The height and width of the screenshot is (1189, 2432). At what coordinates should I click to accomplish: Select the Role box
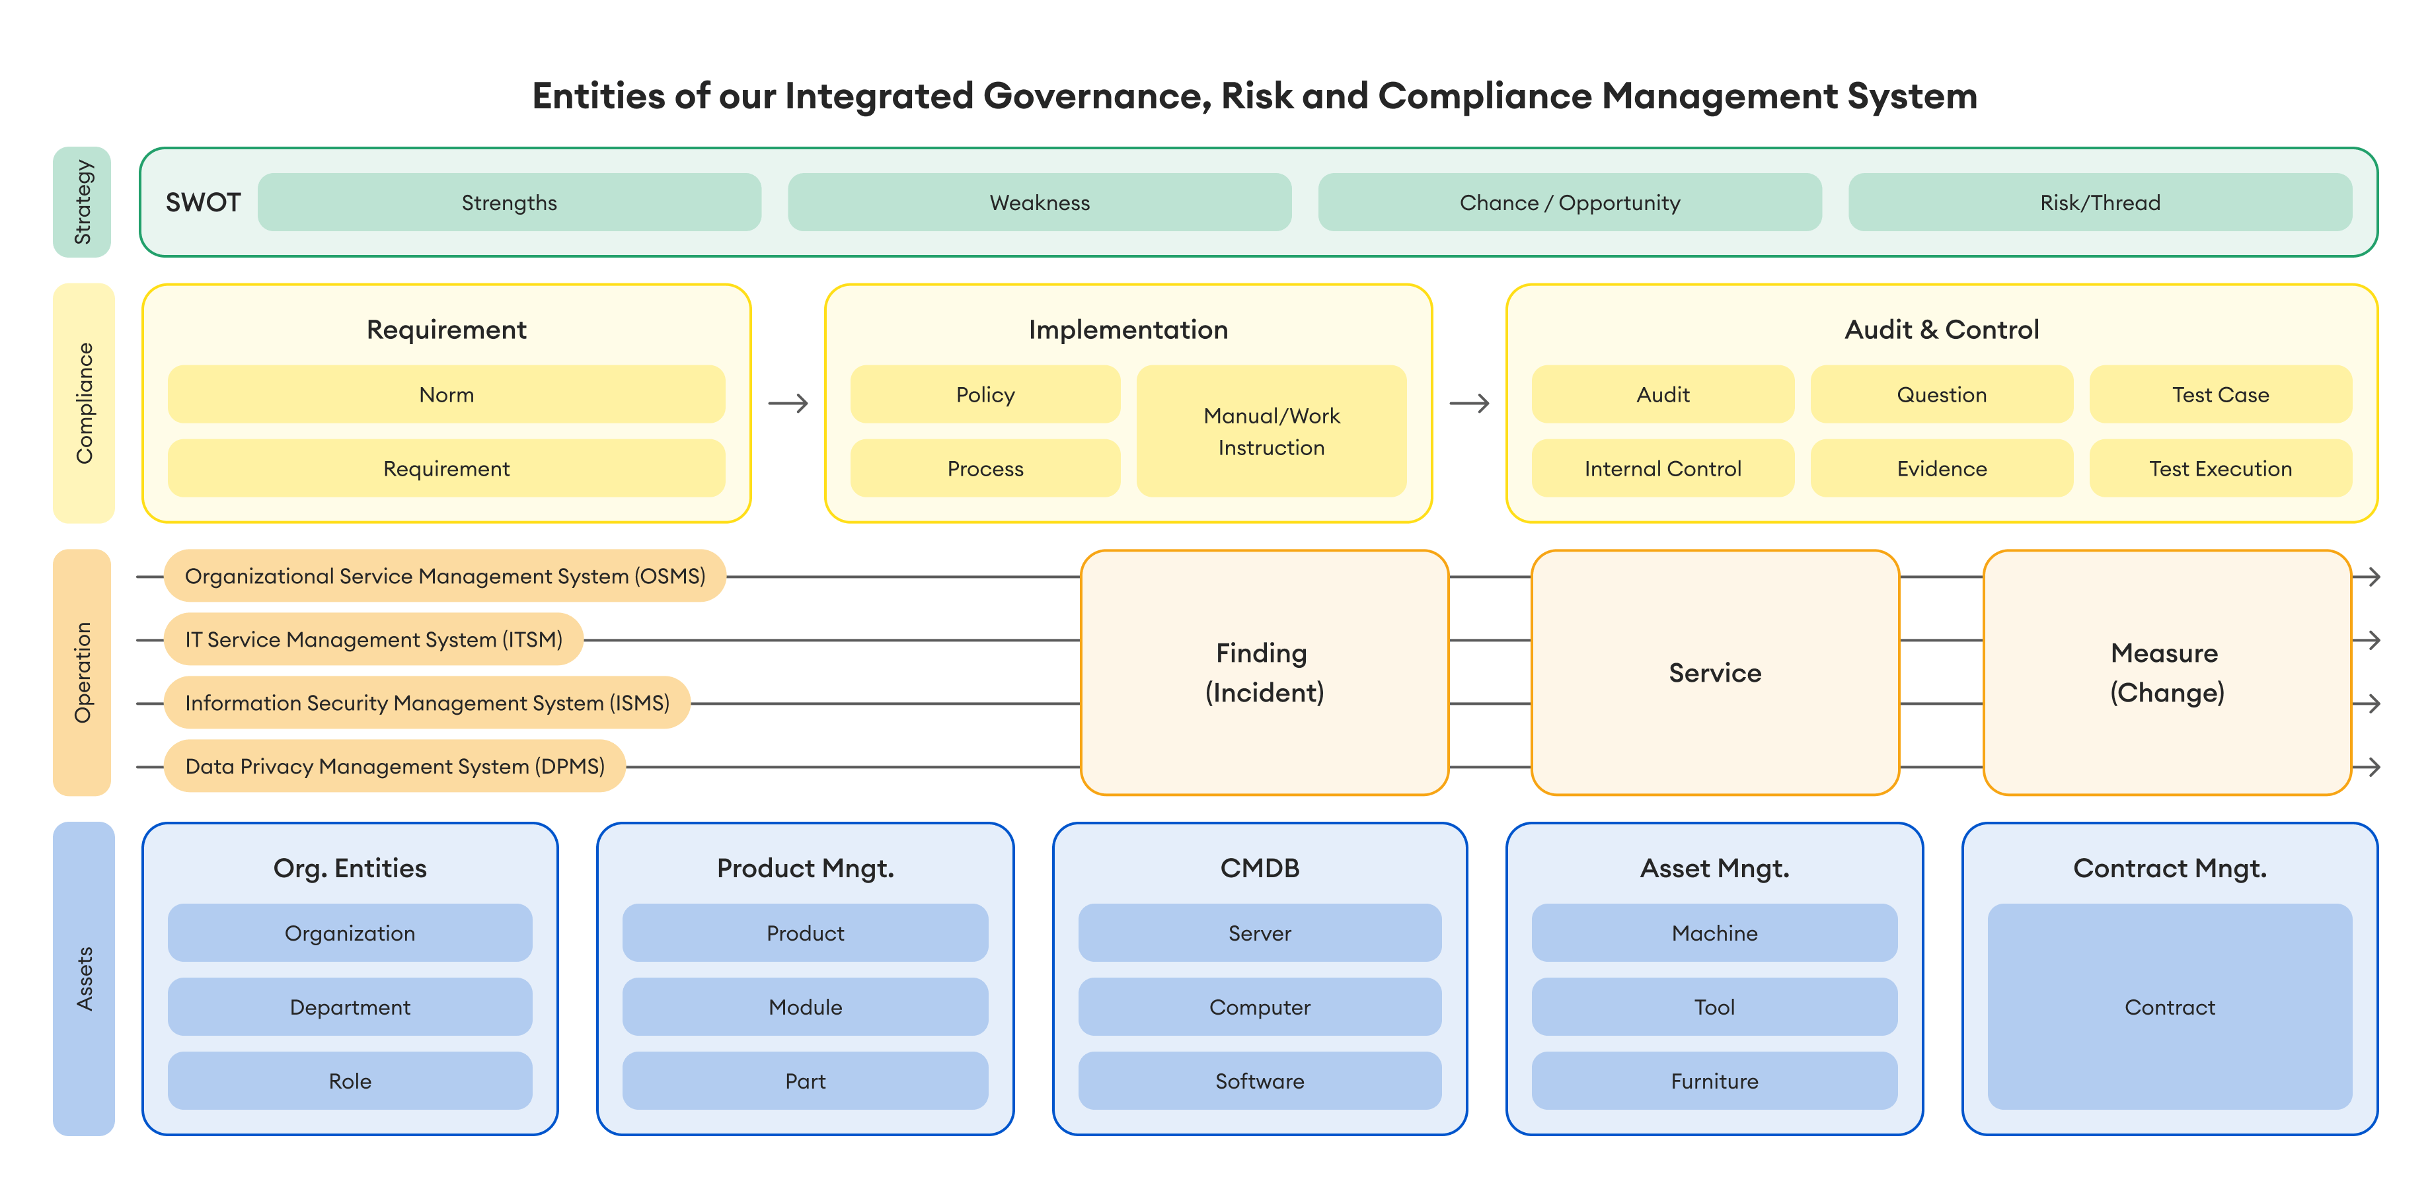pyautogui.click(x=350, y=1081)
